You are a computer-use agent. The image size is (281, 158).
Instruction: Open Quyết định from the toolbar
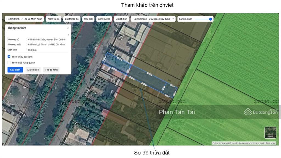pyautogui.click(x=121, y=19)
